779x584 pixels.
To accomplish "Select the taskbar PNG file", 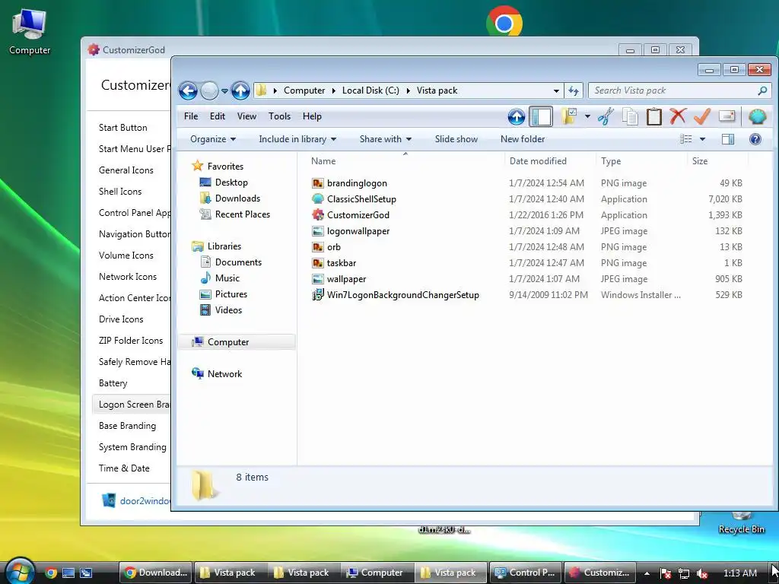I will coord(341,262).
